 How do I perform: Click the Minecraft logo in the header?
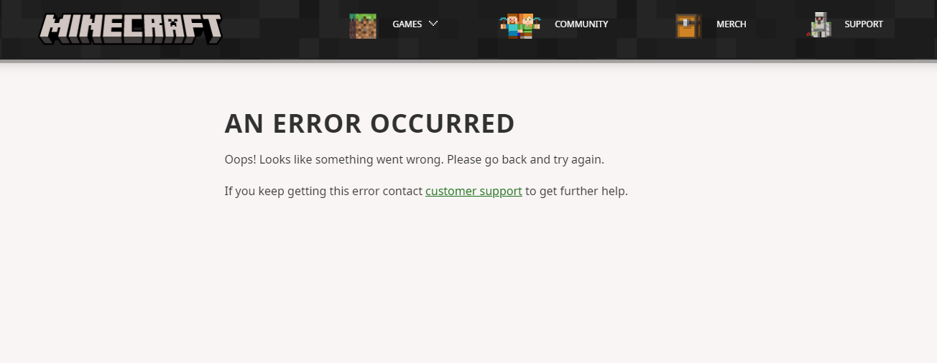coord(131,29)
